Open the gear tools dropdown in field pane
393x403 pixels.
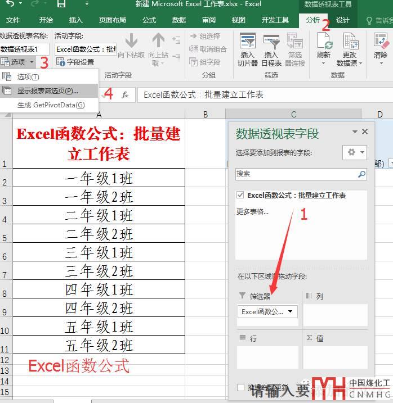[x=355, y=152]
